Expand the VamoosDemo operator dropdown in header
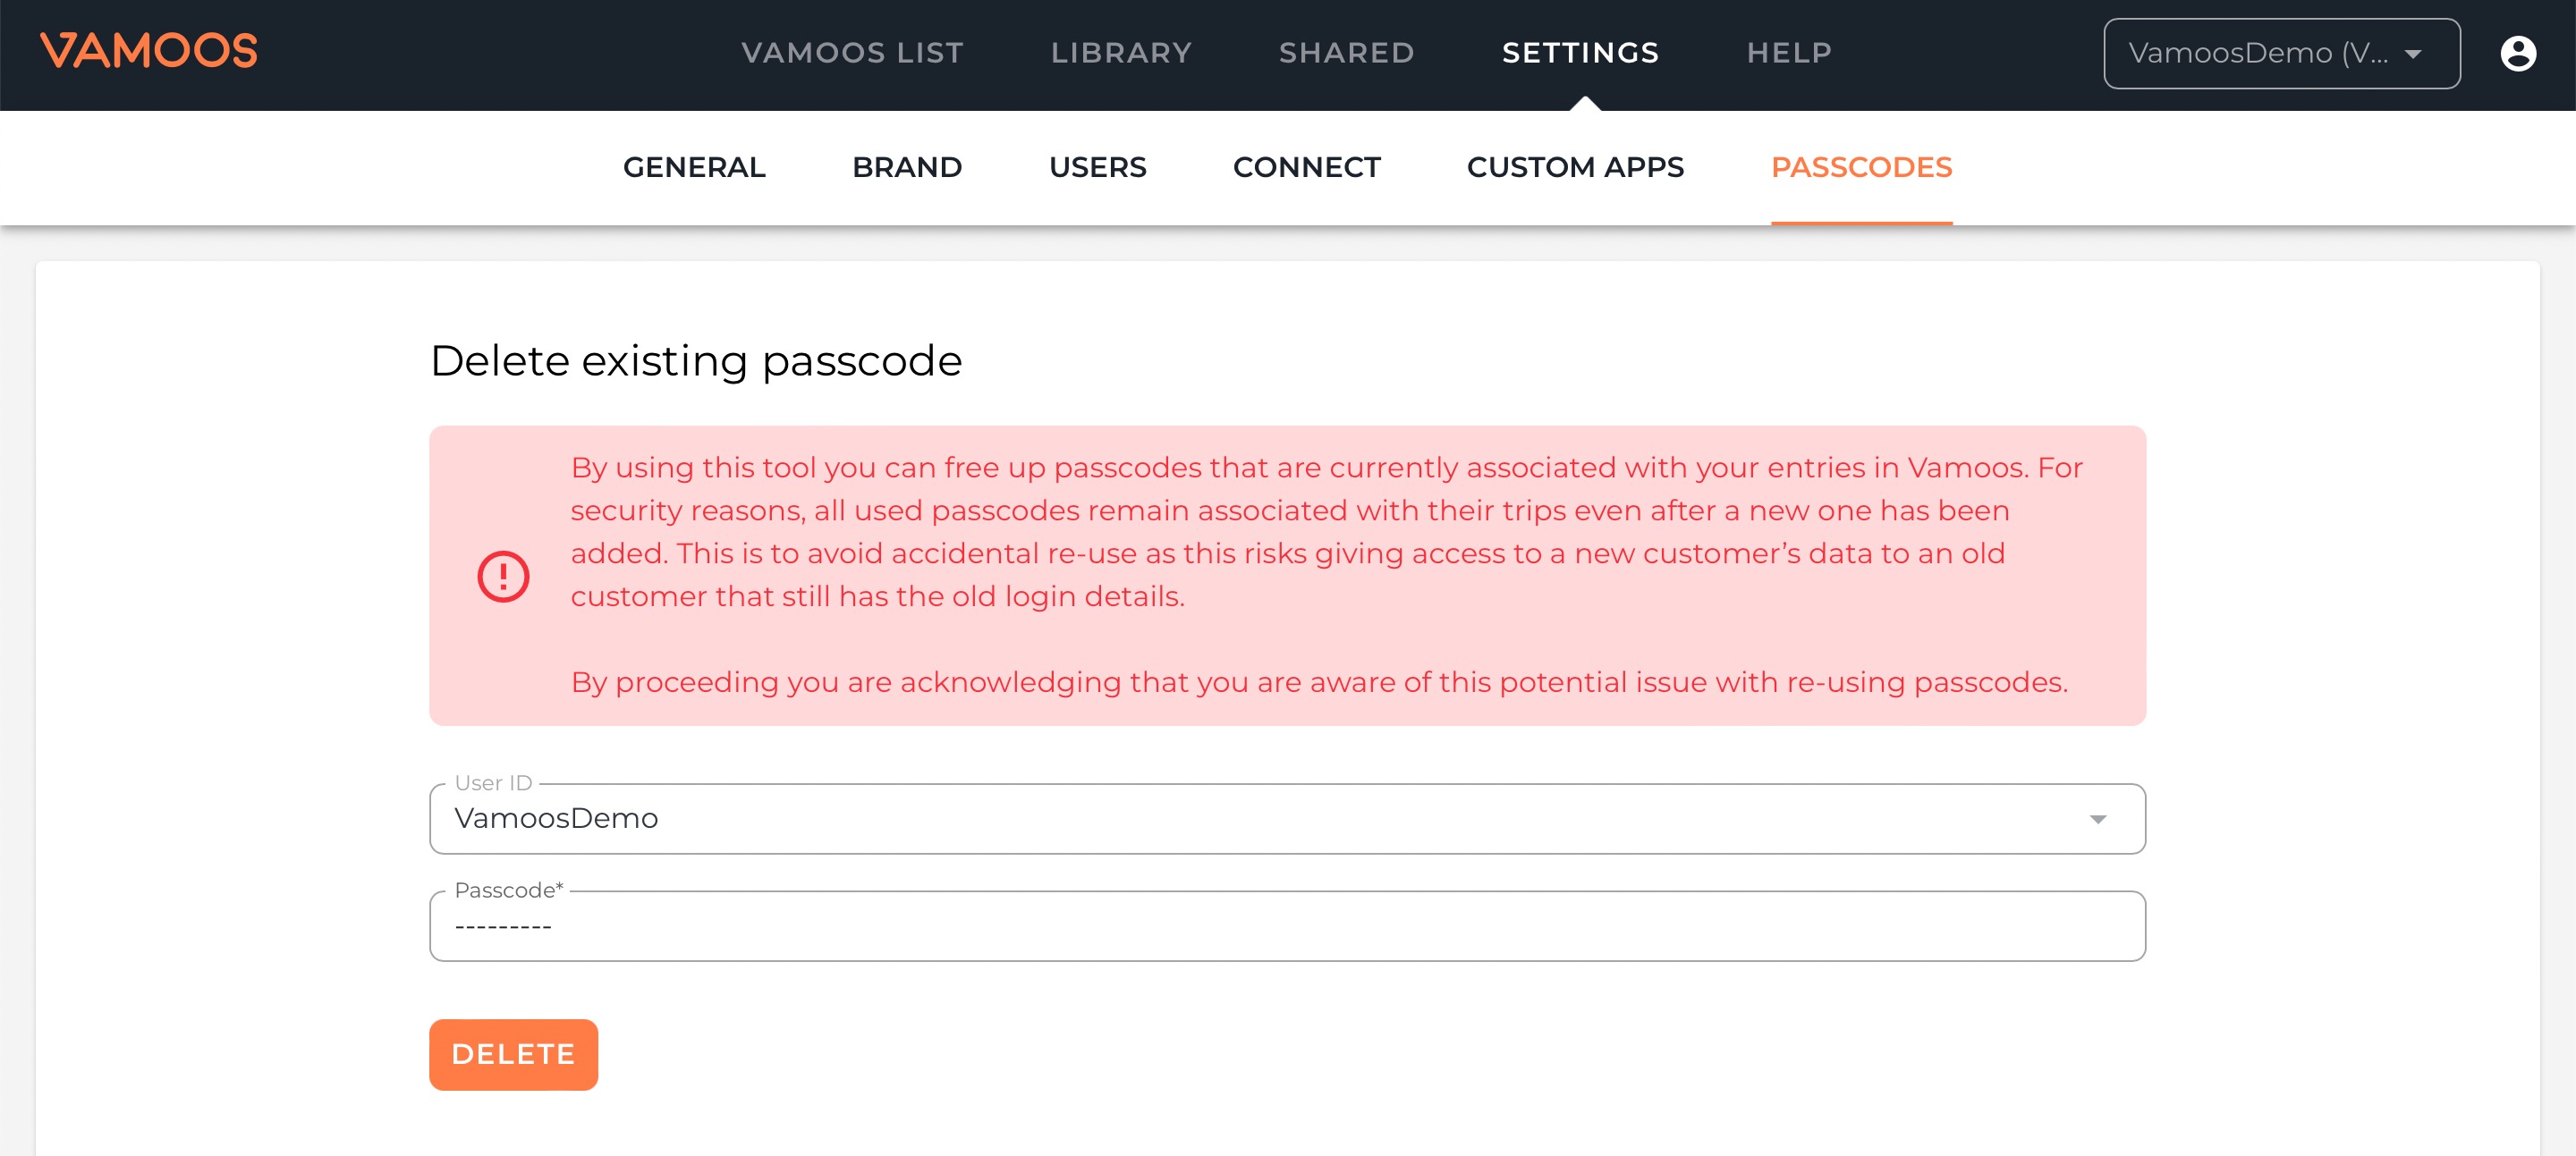The width and height of the screenshot is (2576, 1156). (x=2280, y=53)
